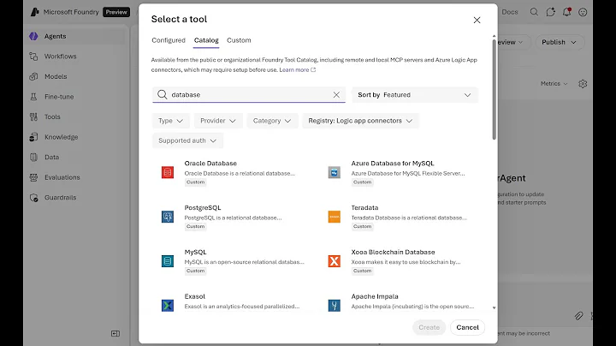This screenshot has height=346, width=616.
Task: Open the Metrics dropdown
Action: coord(554,84)
